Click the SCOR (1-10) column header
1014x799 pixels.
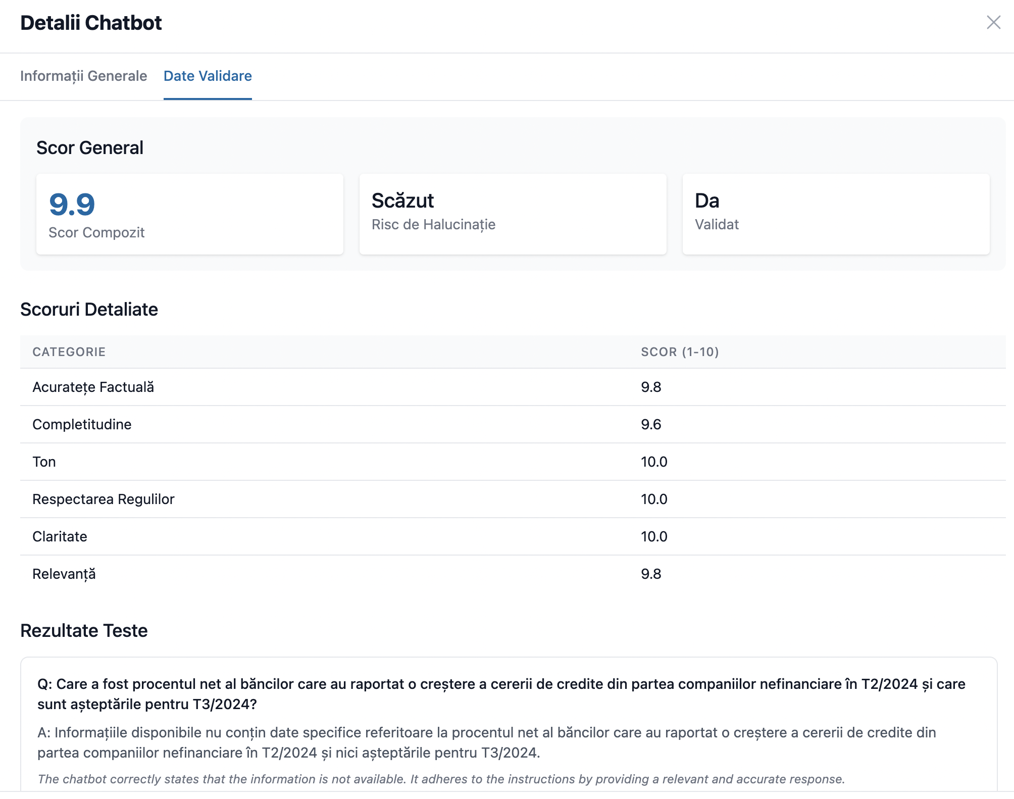[x=680, y=352]
